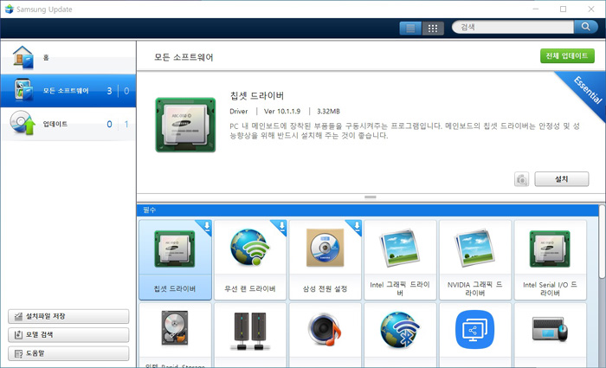This screenshot has width=606, height=368.
Task: Click the panel splitter handle
Action: (x=371, y=197)
